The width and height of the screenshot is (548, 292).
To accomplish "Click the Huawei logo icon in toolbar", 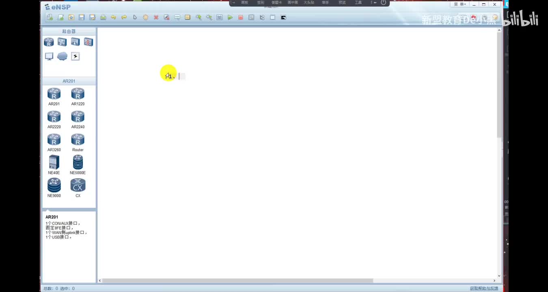I will (x=473, y=17).
